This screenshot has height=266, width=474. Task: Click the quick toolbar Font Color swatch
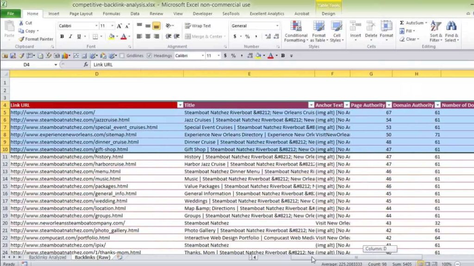tap(270, 56)
